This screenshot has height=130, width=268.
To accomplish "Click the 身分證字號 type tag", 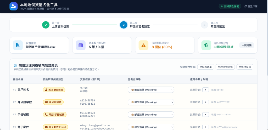I will 53,102.
